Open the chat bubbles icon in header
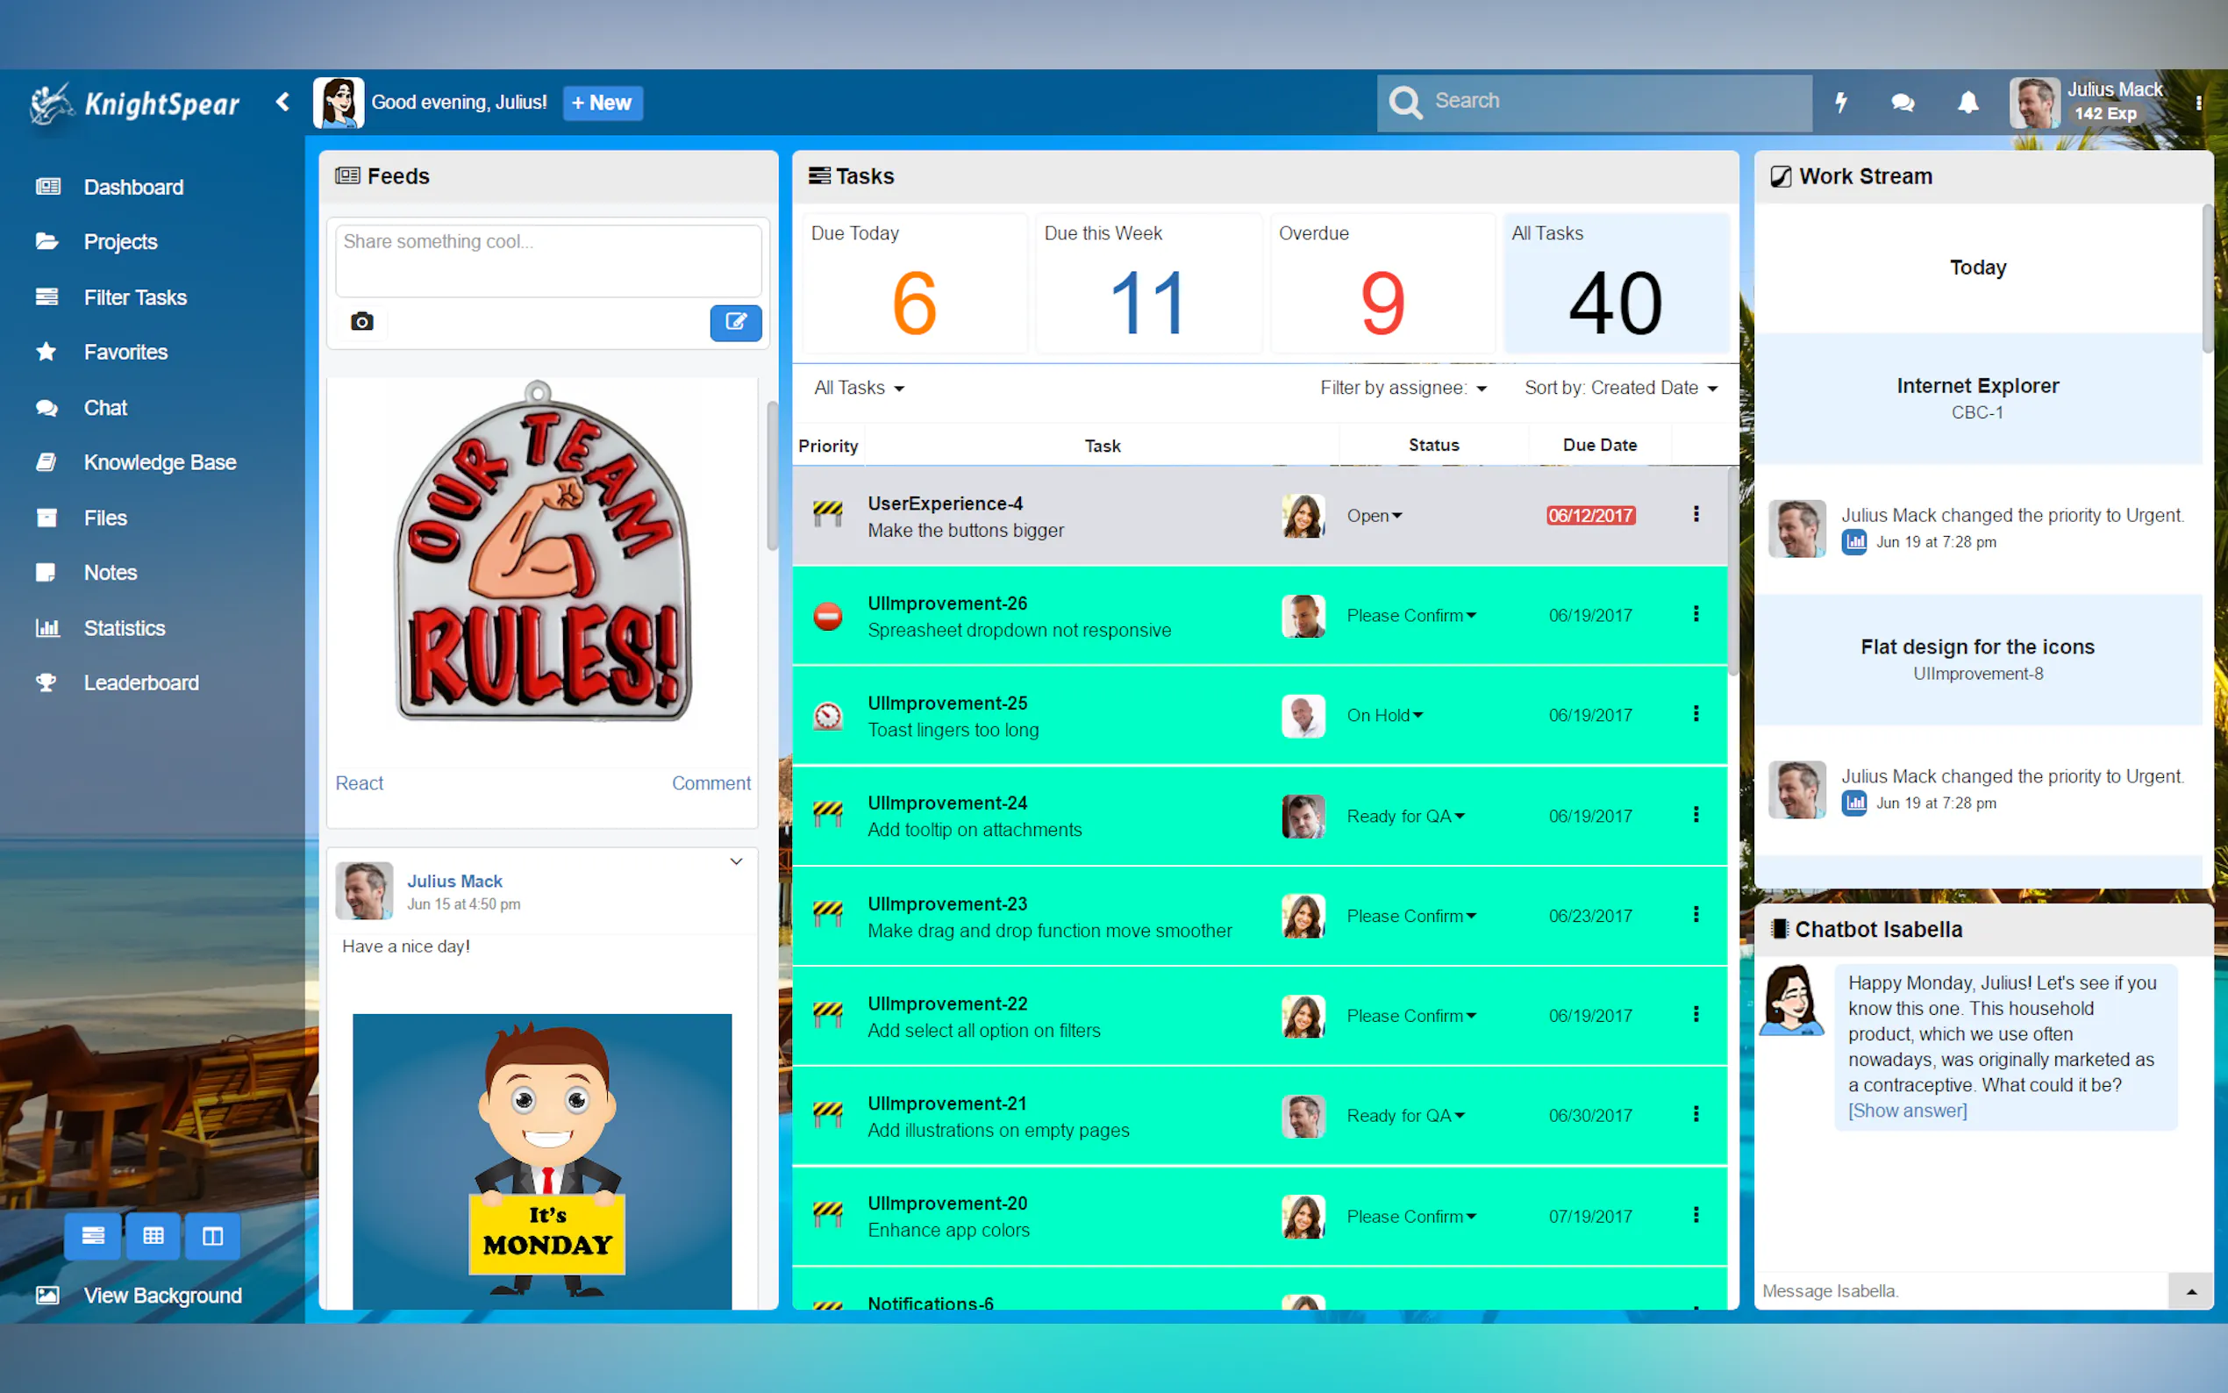Image resolution: width=2228 pixels, height=1393 pixels. [x=1903, y=103]
